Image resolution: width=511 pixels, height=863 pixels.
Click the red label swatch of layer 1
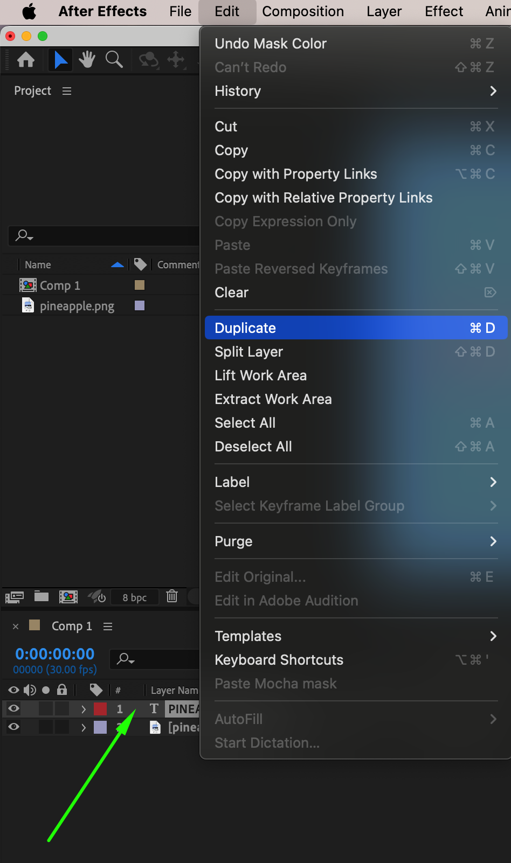tap(100, 709)
